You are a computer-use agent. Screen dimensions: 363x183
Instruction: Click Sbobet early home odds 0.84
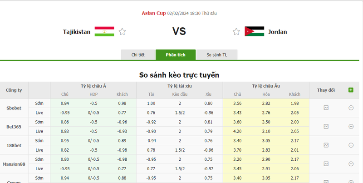click(x=65, y=104)
